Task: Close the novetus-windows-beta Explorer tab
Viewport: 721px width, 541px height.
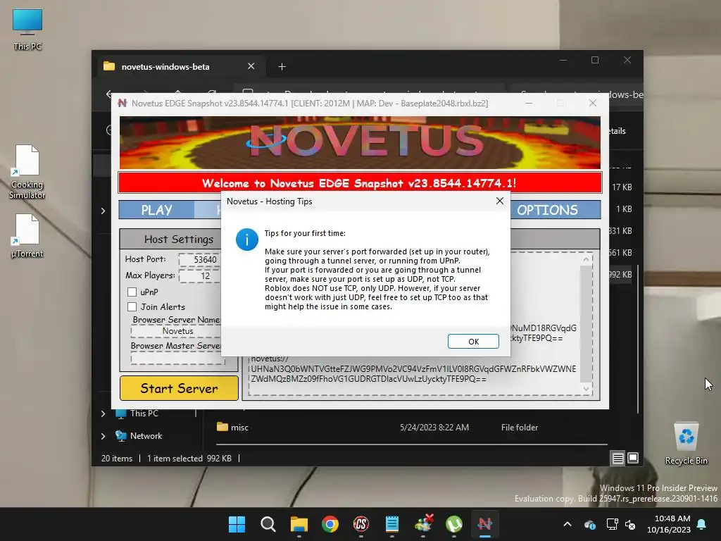Action: 251,66
